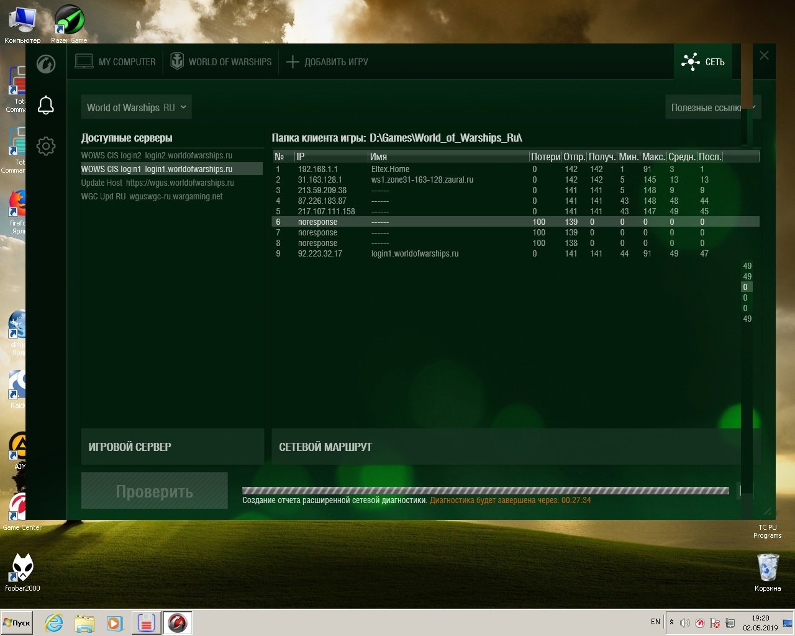Viewport: 795px width, 636px height.
Task: Expand Полезные ссылки dropdown
Action: tap(712, 107)
